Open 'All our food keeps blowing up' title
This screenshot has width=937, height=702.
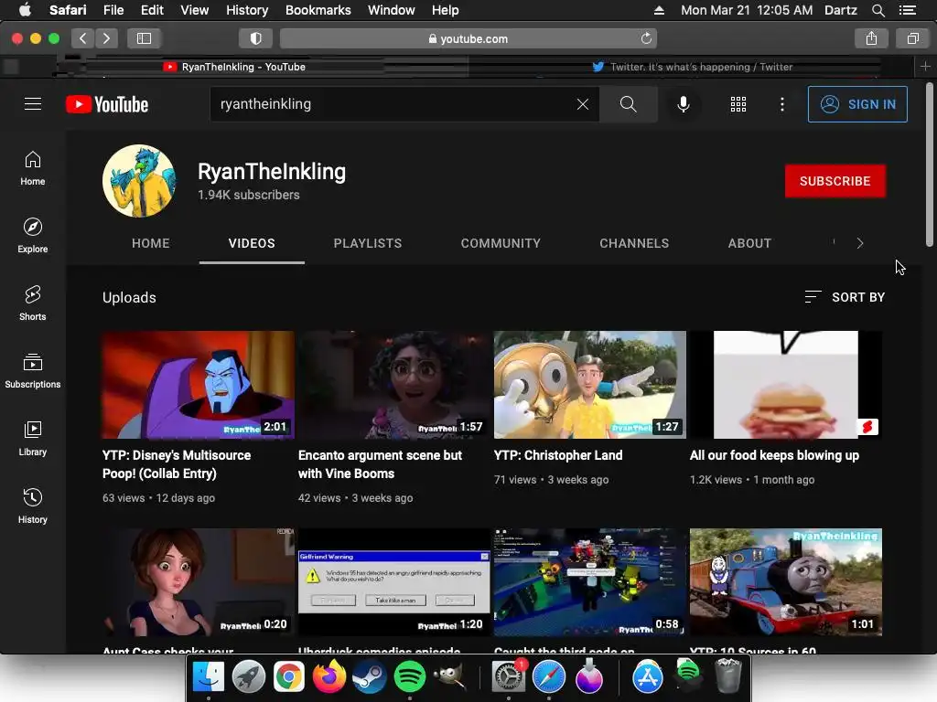(x=774, y=455)
